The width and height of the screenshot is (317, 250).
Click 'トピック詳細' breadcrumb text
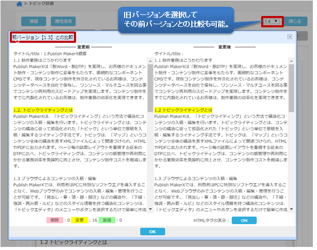(41, 4)
